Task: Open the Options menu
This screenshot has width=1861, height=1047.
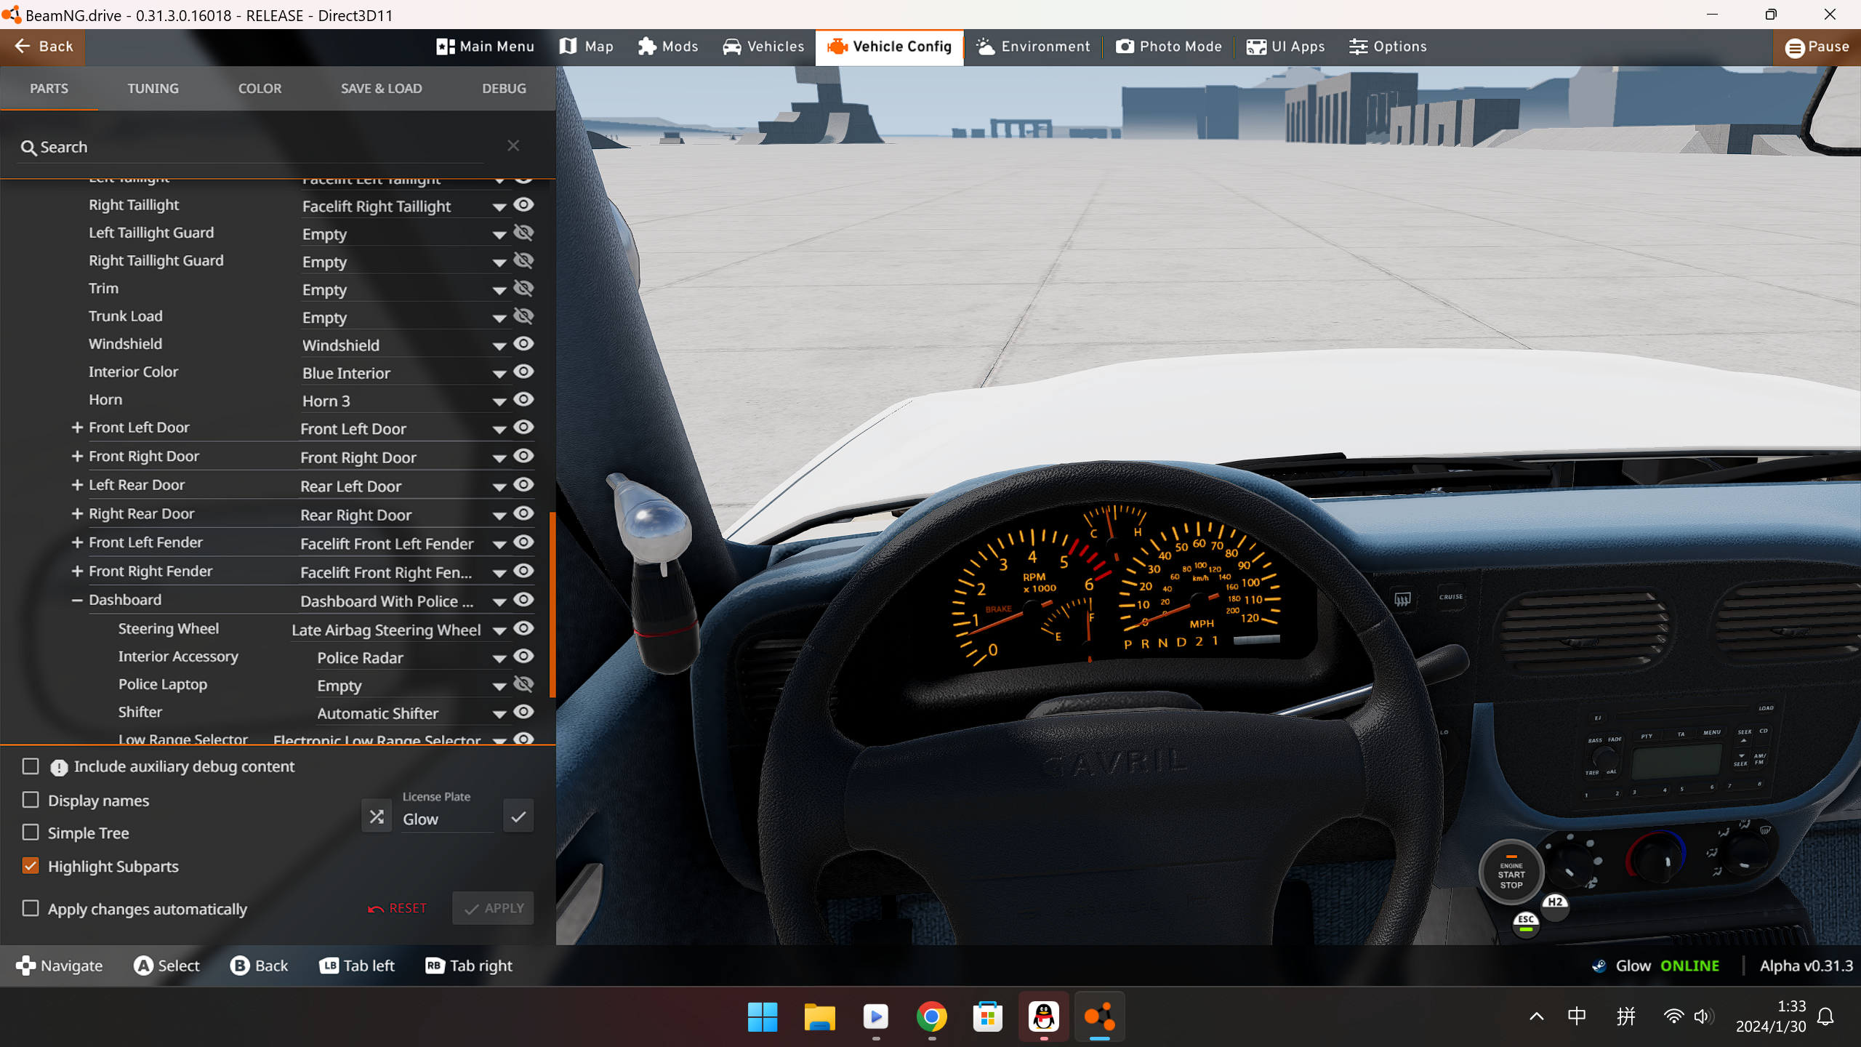Action: 1388,47
